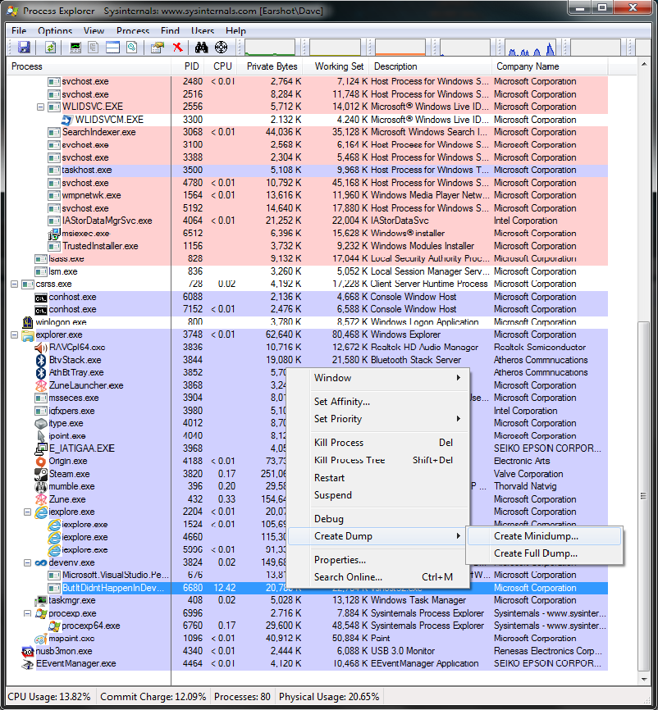Click the devenv.exe Visual Studio icon
The height and width of the screenshot is (710, 658).
coord(41,563)
